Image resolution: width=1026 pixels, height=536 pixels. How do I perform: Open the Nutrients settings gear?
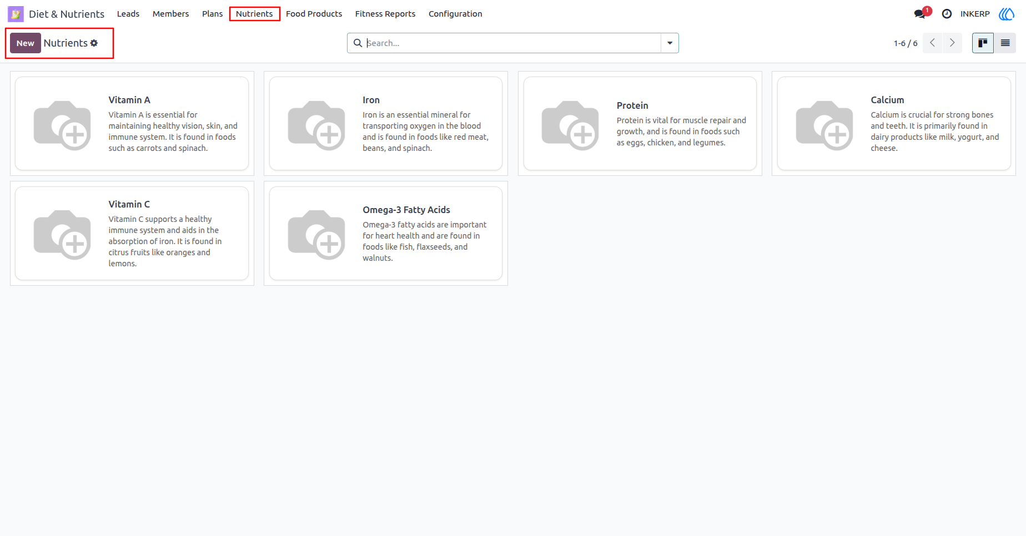(94, 43)
